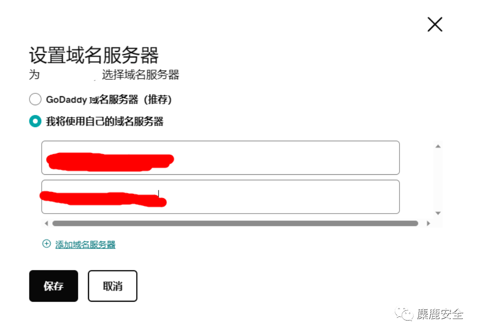Select GoDaddy 域名服务器 (推荐) radio option
This screenshot has height=335, width=479.
pyautogui.click(x=35, y=99)
